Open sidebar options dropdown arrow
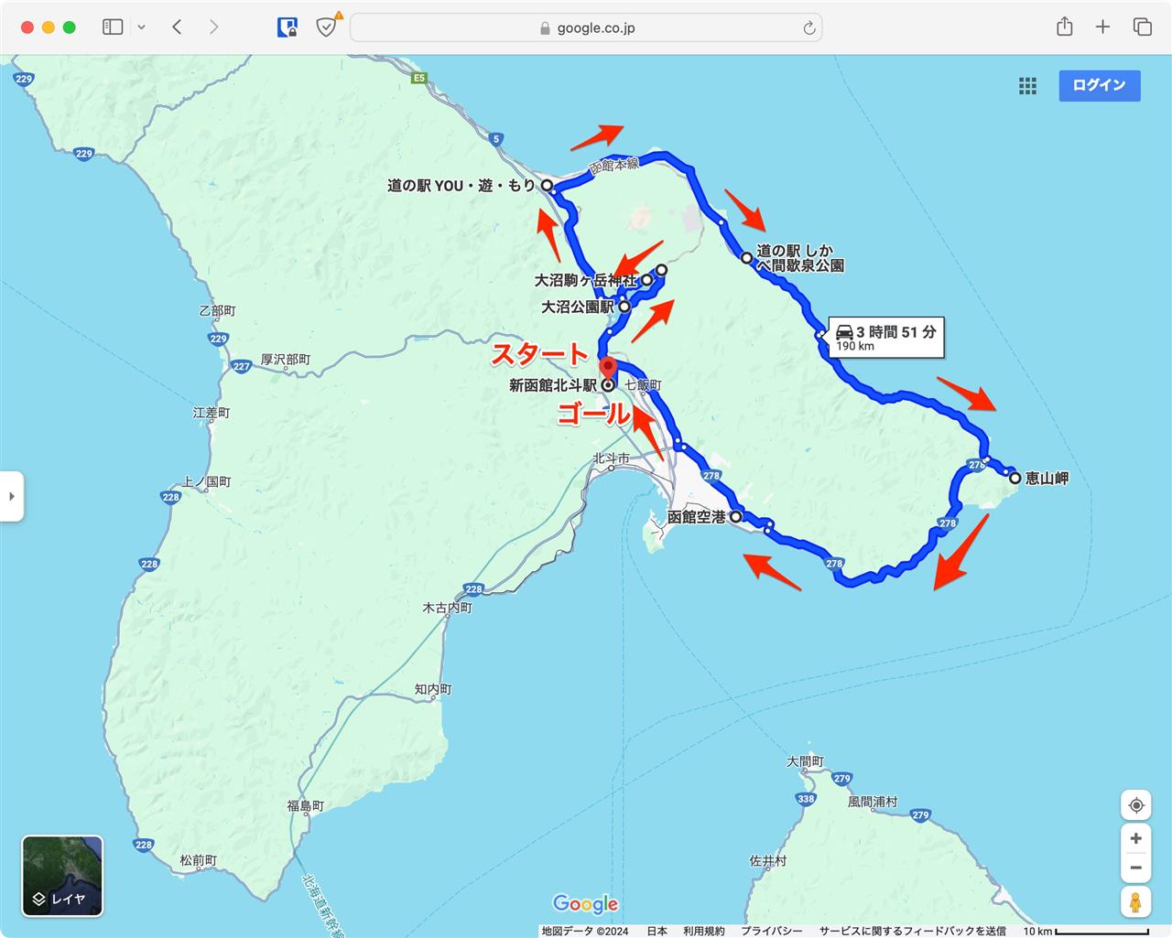The width and height of the screenshot is (1172, 938). 141,27
